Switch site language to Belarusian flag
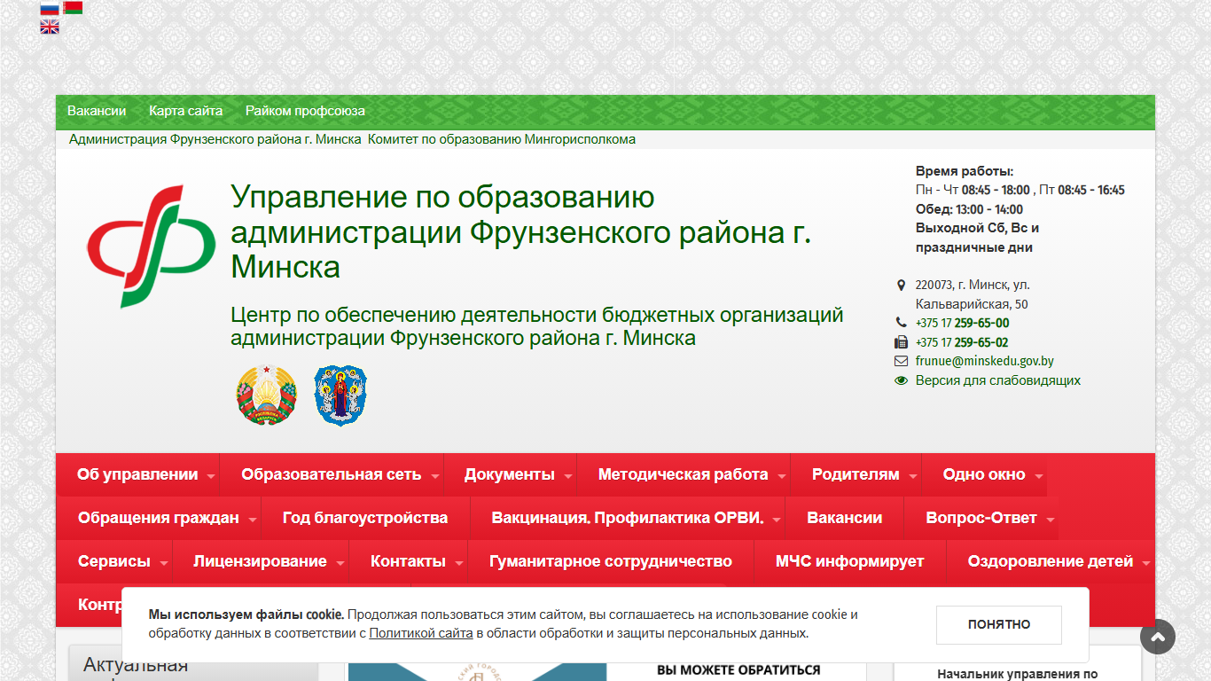The image size is (1211, 681). click(73, 8)
